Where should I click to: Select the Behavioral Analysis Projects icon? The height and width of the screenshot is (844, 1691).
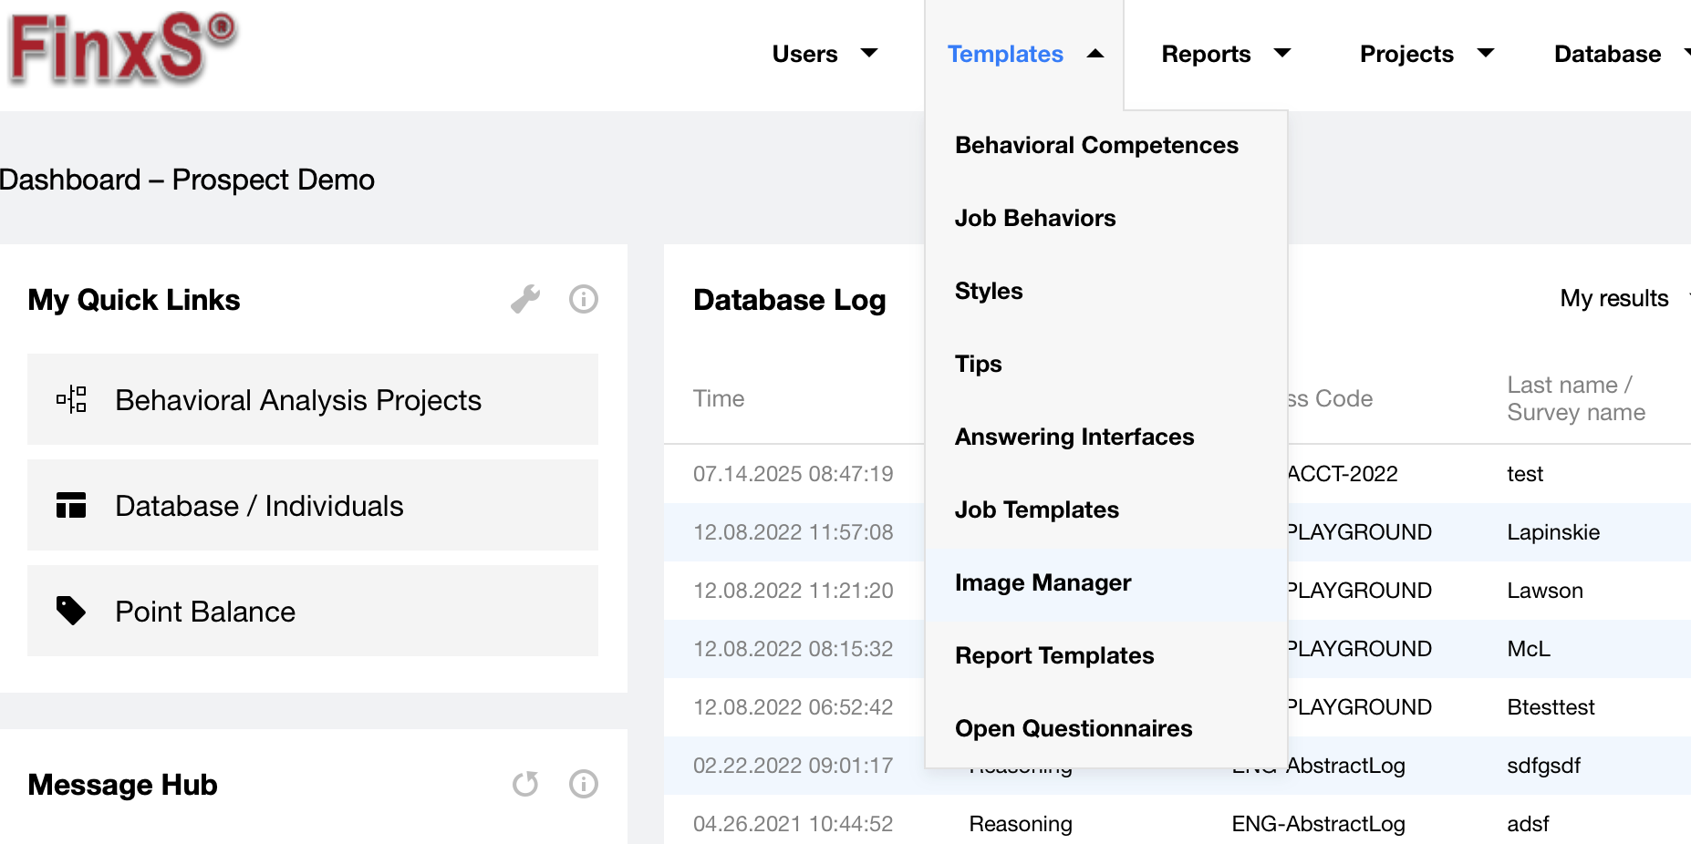[x=72, y=399]
